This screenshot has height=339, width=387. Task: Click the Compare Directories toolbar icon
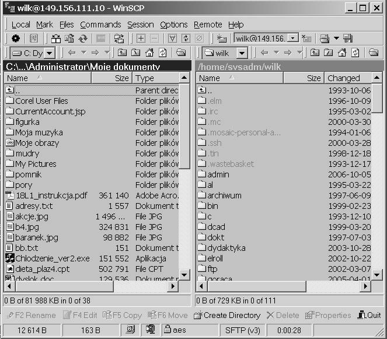56,39
